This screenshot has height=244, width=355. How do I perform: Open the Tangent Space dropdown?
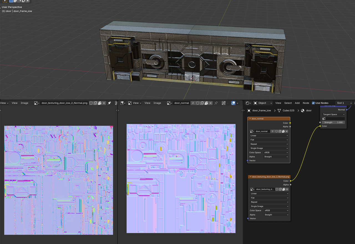[x=334, y=114]
